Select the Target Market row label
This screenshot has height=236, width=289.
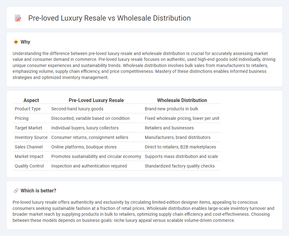tap(28, 128)
